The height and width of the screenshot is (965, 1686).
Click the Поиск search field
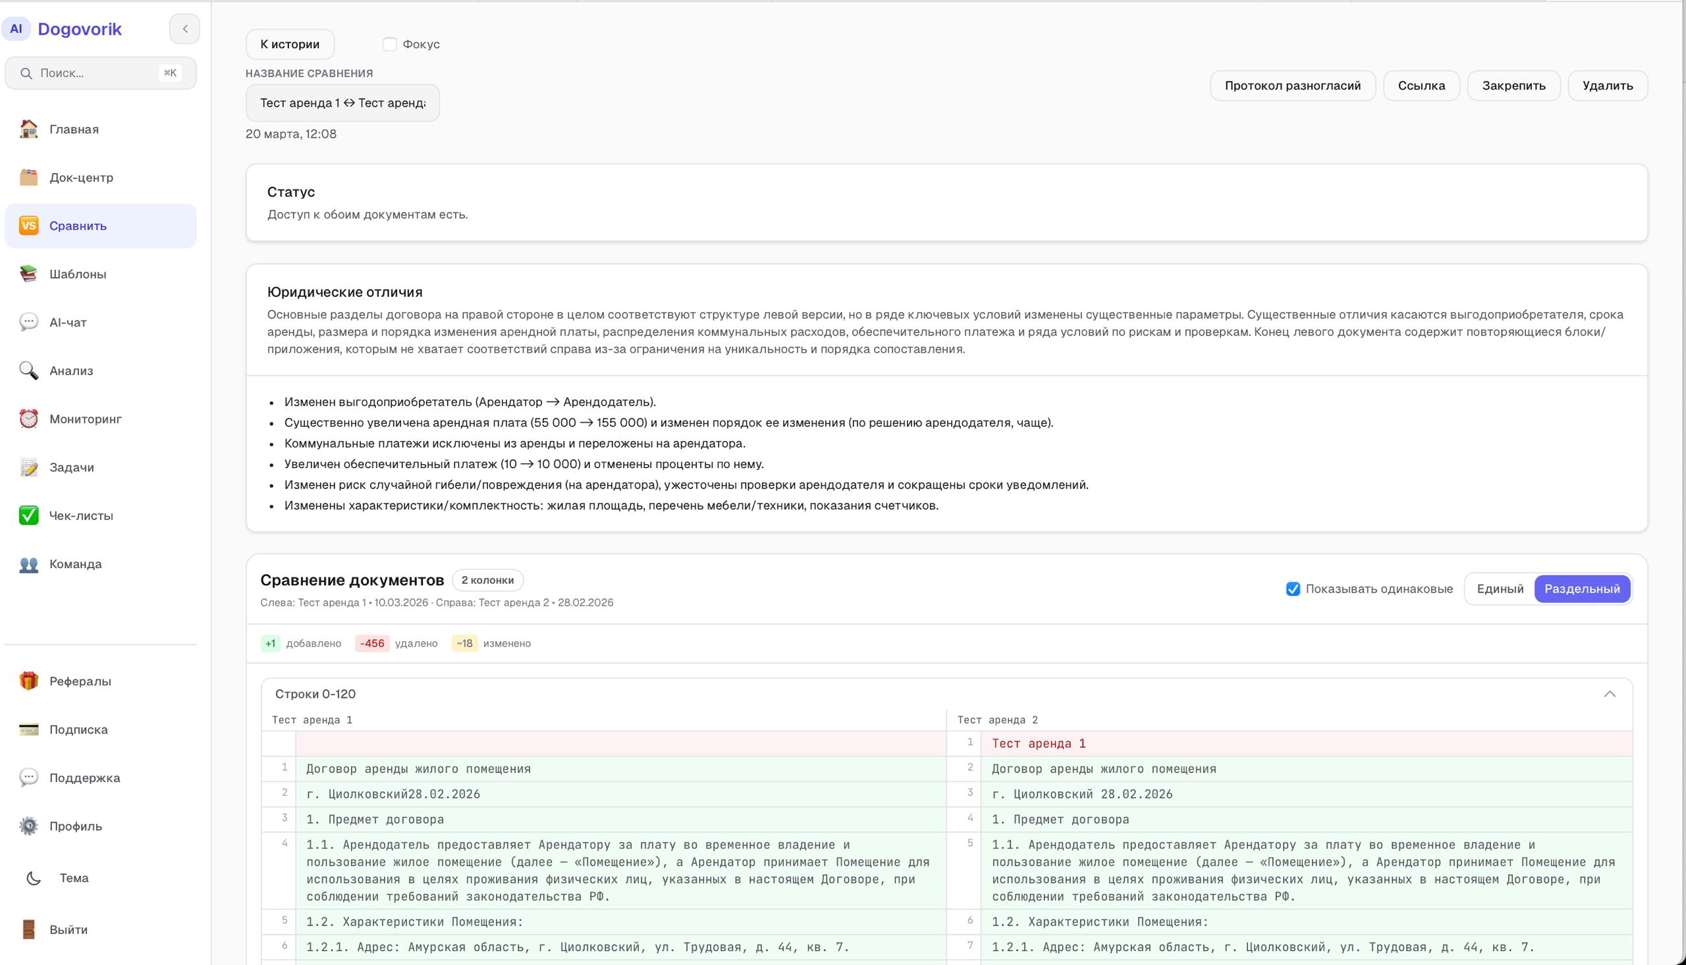(x=99, y=73)
